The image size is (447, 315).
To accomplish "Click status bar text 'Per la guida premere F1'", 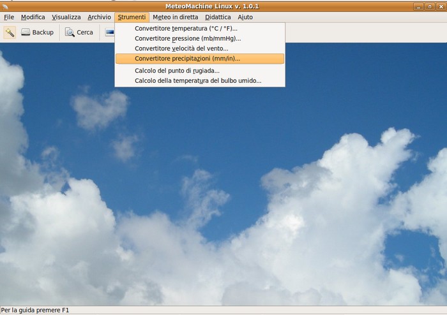I will (x=35, y=310).
